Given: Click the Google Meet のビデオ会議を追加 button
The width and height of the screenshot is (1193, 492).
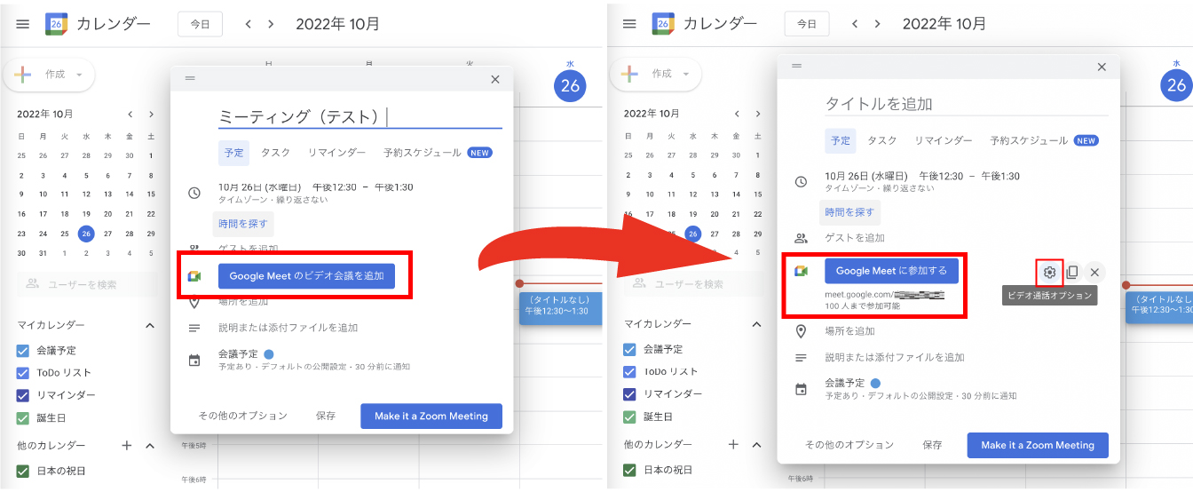Looking at the screenshot, I should [x=306, y=276].
